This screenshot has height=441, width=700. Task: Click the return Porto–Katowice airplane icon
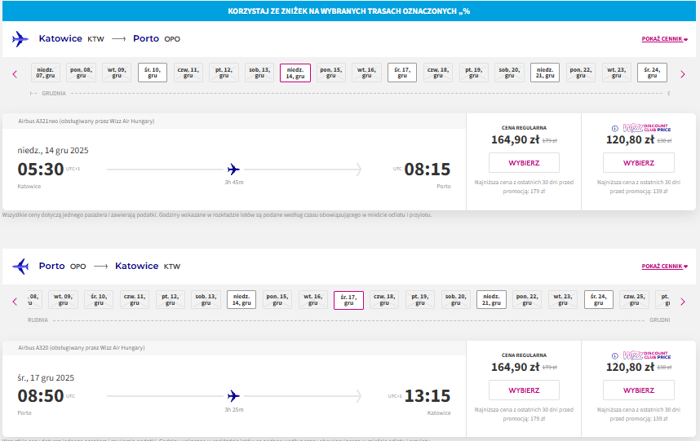[x=20, y=267]
